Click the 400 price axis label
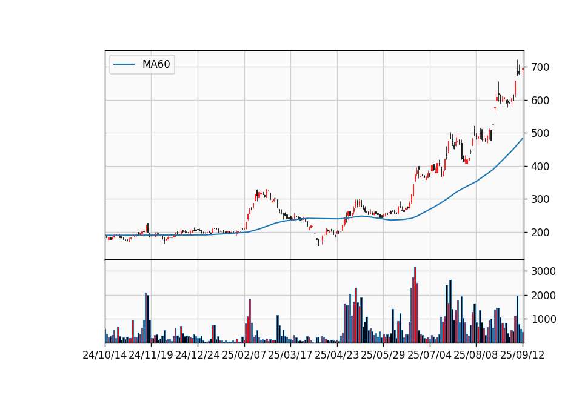 click(x=540, y=167)
